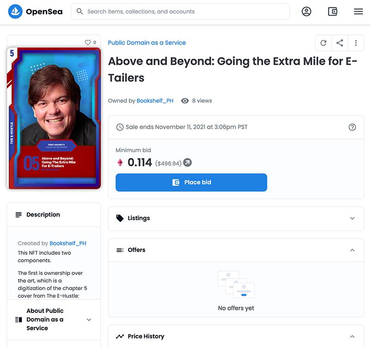Click creator Bookshelf_PH link in Description
Image resolution: width=370 pixels, height=348 pixels.
tap(68, 243)
